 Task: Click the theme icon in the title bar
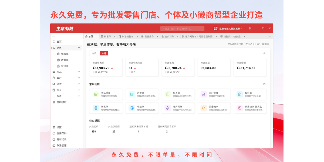[250, 28]
